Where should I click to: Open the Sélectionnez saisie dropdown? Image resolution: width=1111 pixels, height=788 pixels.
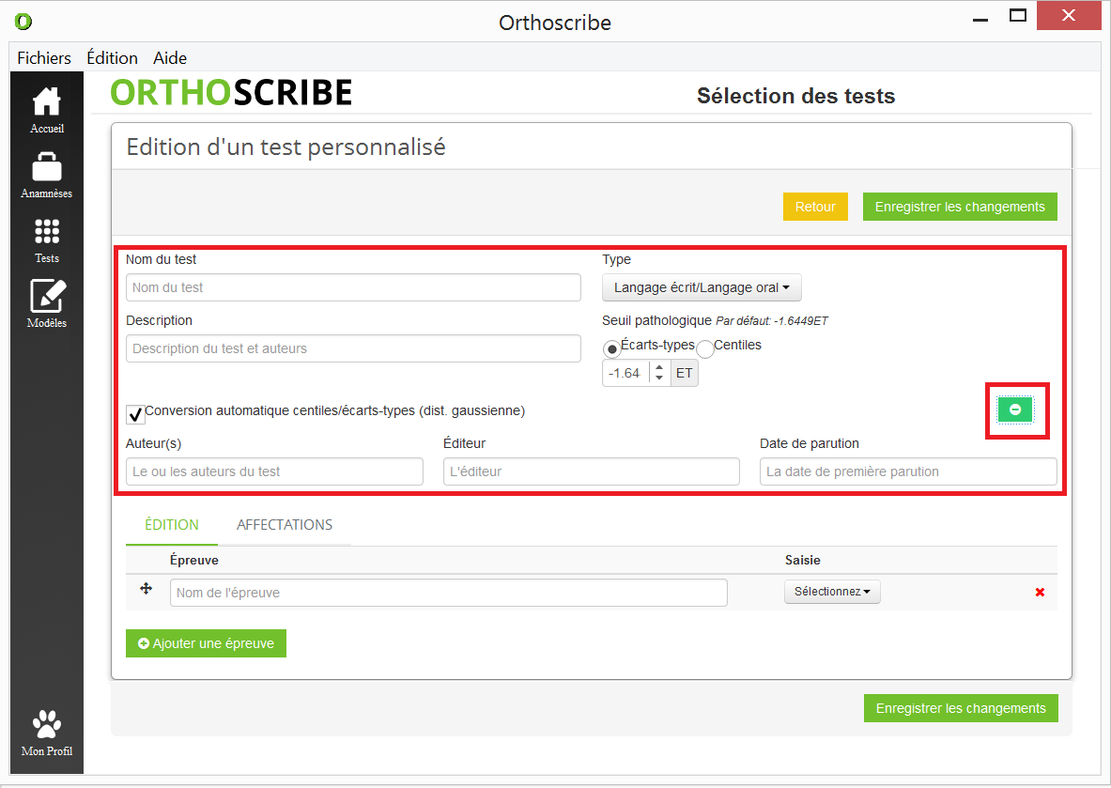point(832,592)
